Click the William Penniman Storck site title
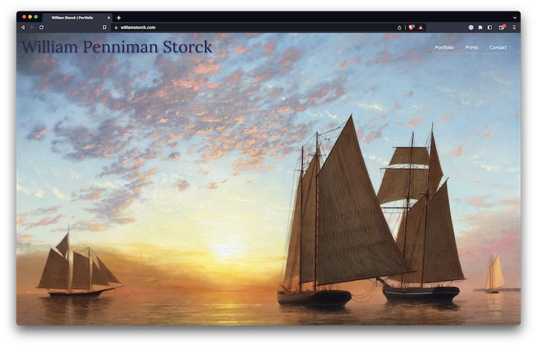Screen dimensions: 537x347 point(117,47)
